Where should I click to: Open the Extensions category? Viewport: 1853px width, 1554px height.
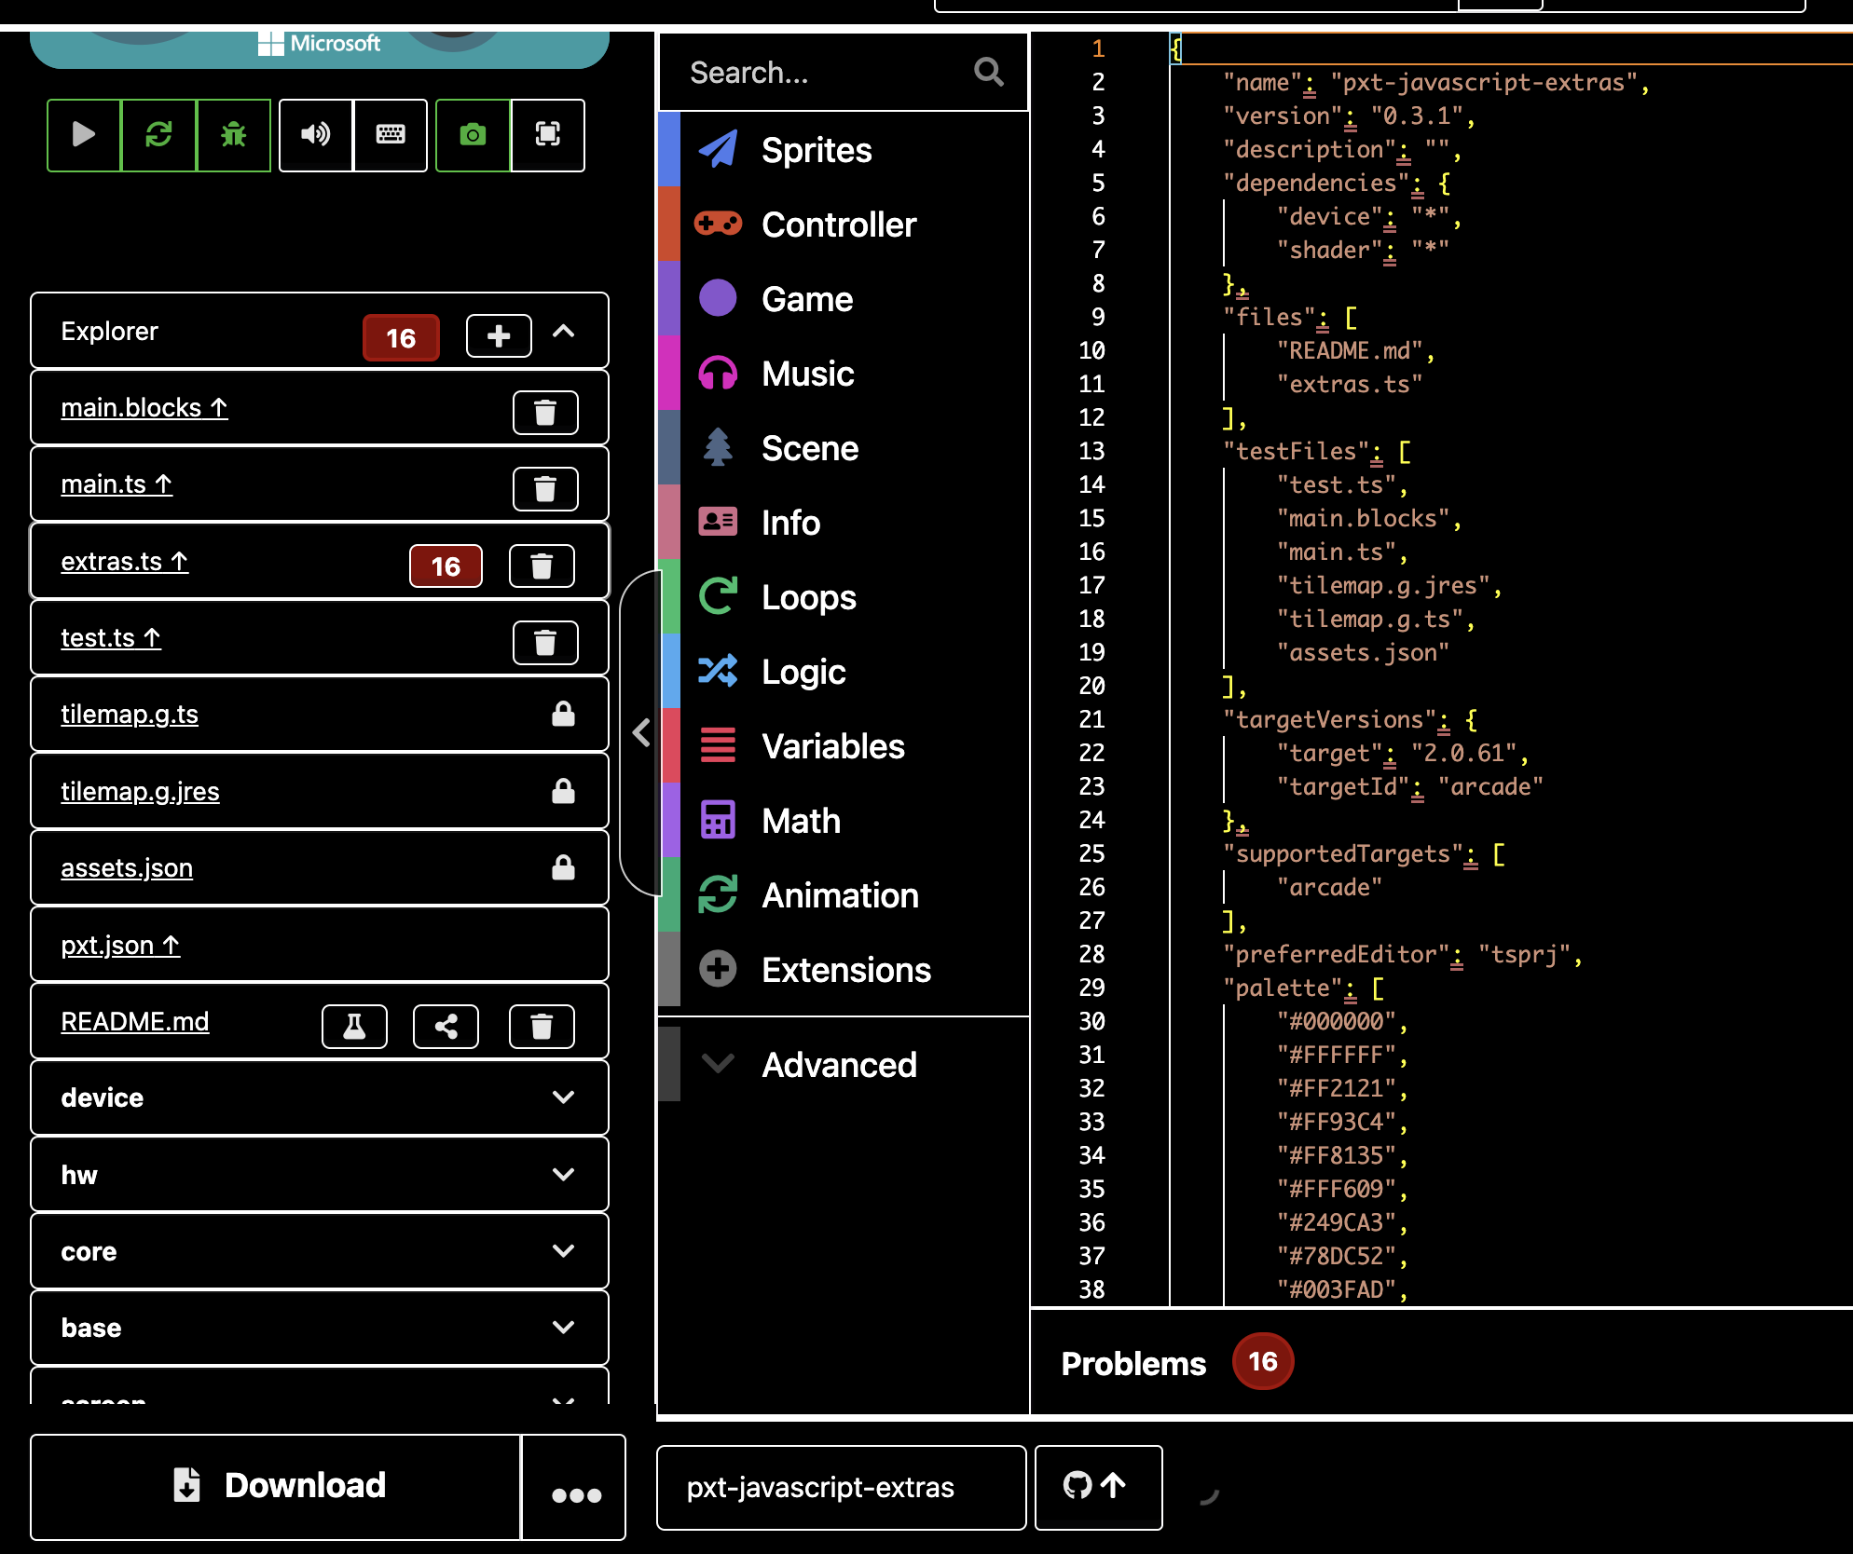[844, 970]
